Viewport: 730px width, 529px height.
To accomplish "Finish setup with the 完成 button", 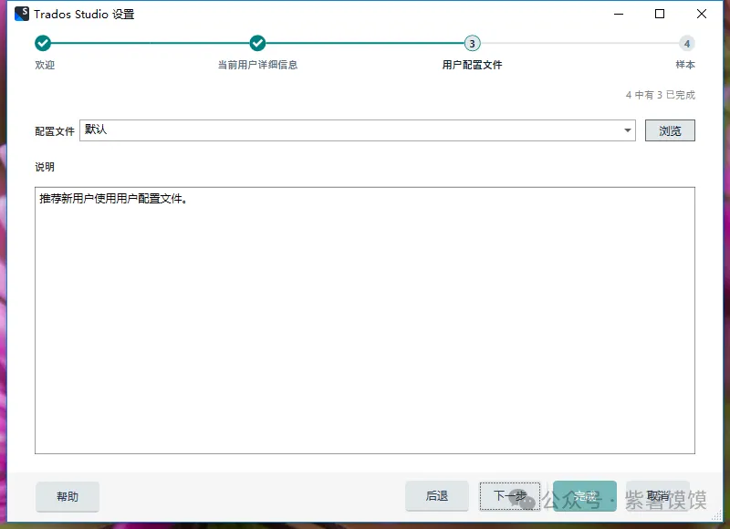I will point(585,497).
